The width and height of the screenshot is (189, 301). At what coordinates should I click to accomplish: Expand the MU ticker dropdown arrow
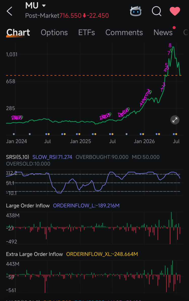click(44, 6)
